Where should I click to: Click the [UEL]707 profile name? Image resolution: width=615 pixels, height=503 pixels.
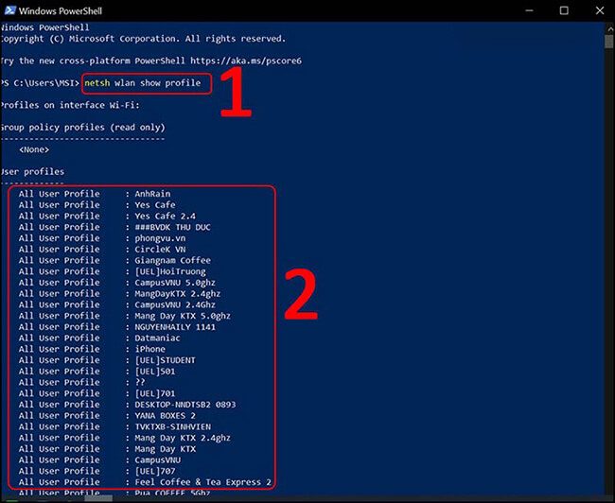pos(155,471)
